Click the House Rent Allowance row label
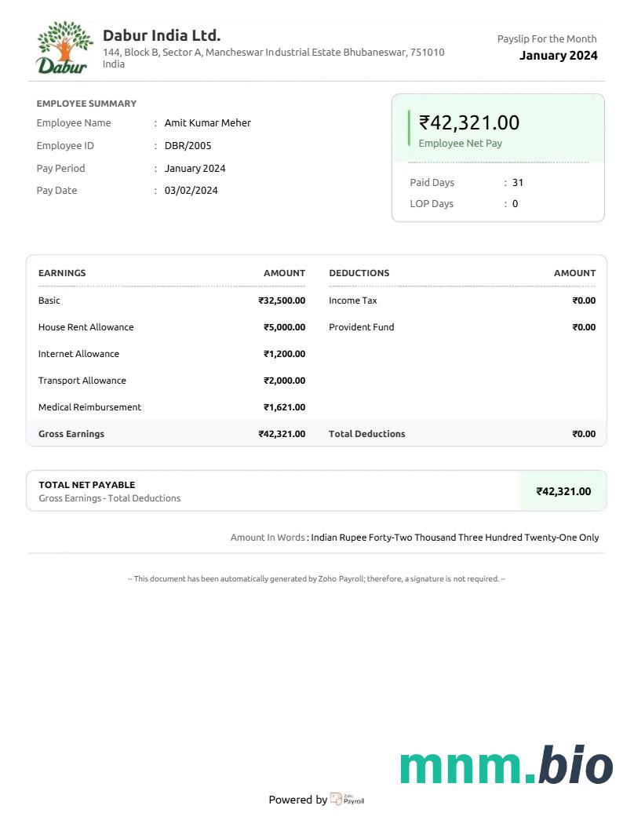This screenshot has width=634, height=820. (x=86, y=327)
